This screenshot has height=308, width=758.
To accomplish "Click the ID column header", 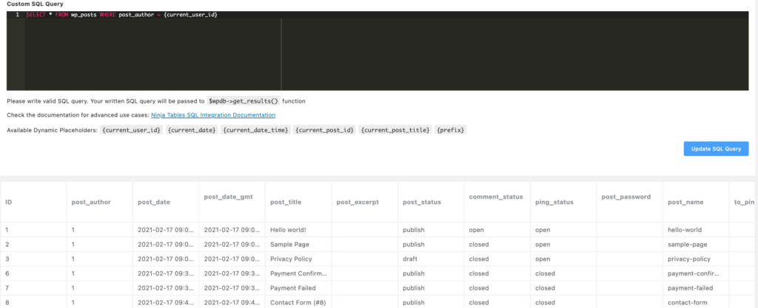I will coord(9,202).
